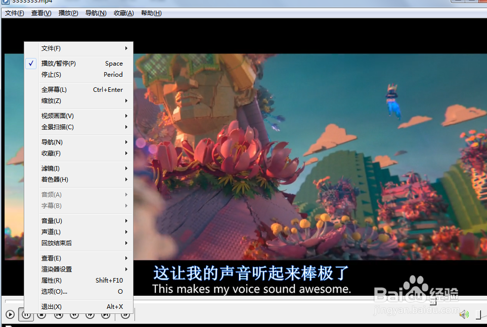
Task: Mute audio via the speaker icon
Action: (464, 314)
